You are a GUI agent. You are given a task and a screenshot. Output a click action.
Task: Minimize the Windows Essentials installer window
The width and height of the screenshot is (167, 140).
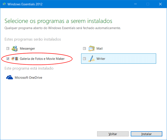tap(136, 4)
